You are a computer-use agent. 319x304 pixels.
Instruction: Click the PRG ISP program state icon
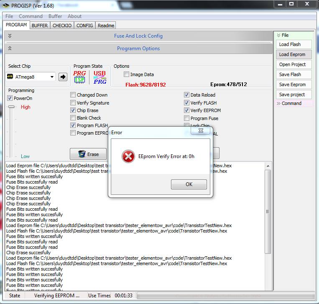pos(79,77)
